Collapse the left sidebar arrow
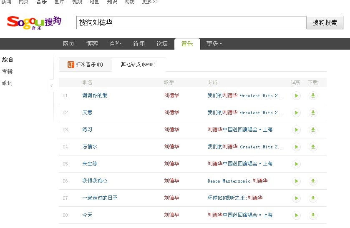The image size is (350, 228). click(x=52, y=85)
